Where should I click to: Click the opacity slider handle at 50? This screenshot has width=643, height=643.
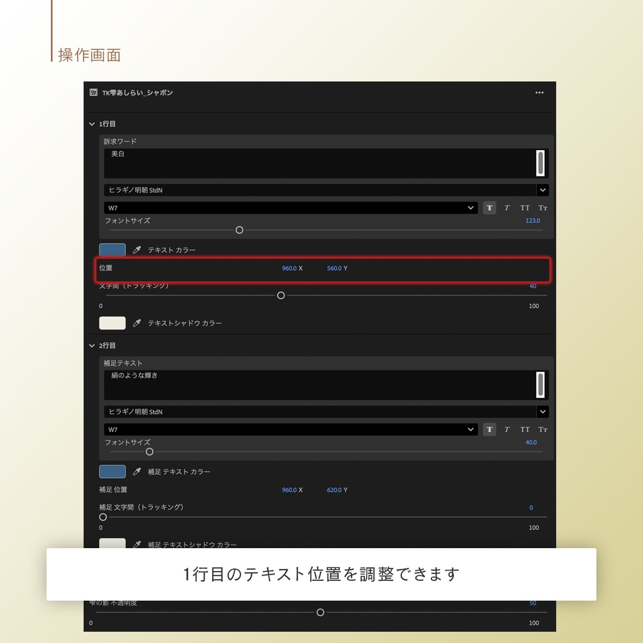321,612
